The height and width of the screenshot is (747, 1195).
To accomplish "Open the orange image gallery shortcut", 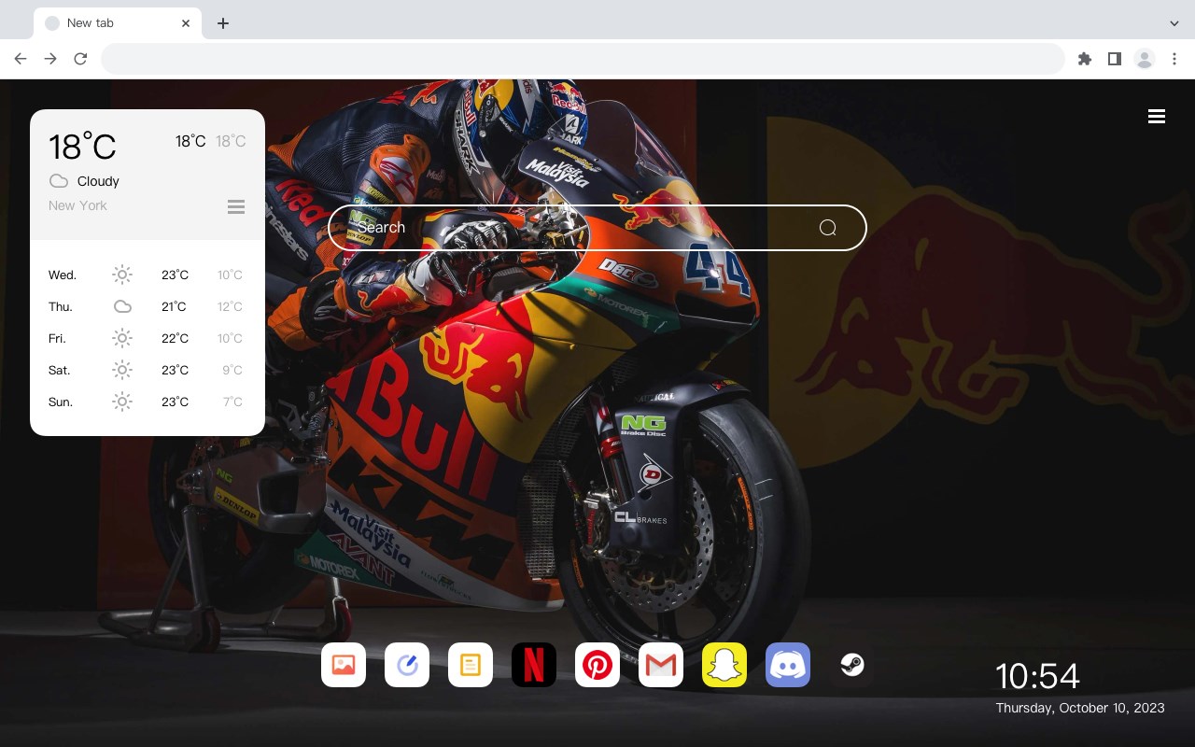I will coord(344,665).
